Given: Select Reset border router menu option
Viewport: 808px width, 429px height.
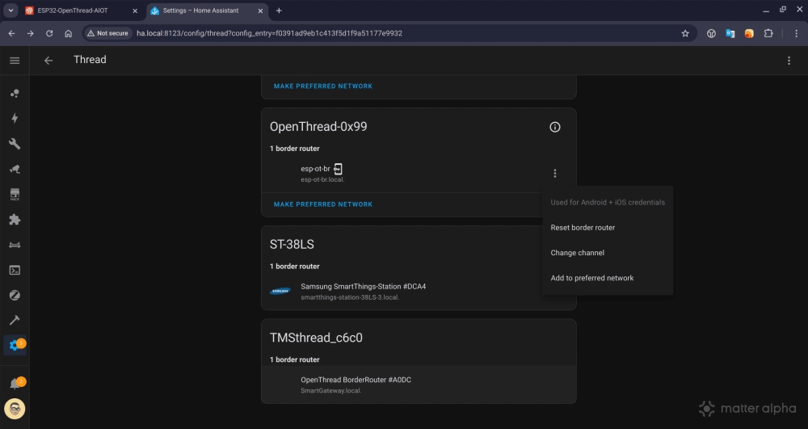Looking at the screenshot, I should point(583,228).
